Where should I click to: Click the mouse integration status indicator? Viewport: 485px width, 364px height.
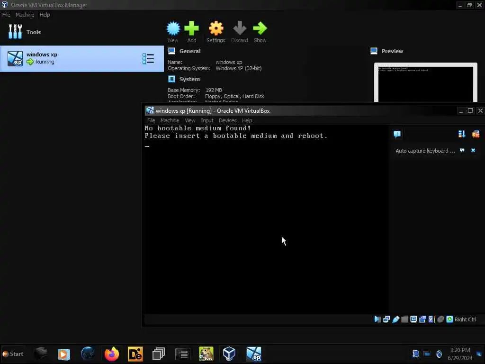pos(441,319)
